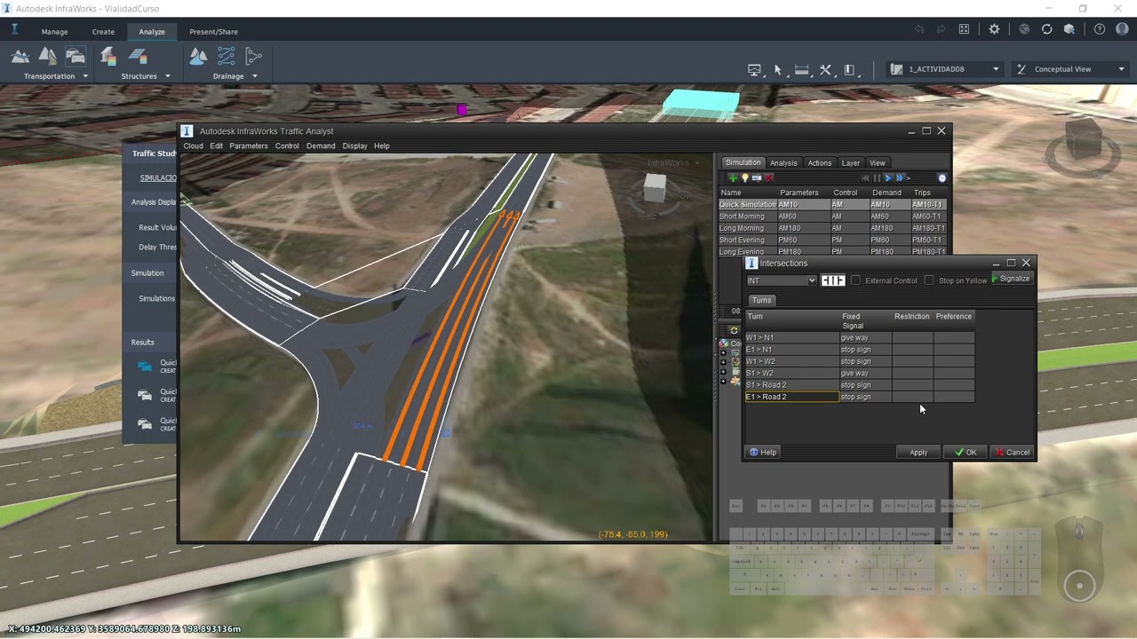Expand the last plus node in the layer tree
Image resolution: width=1137 pixels, height=639 pixels.
[723, 381]
